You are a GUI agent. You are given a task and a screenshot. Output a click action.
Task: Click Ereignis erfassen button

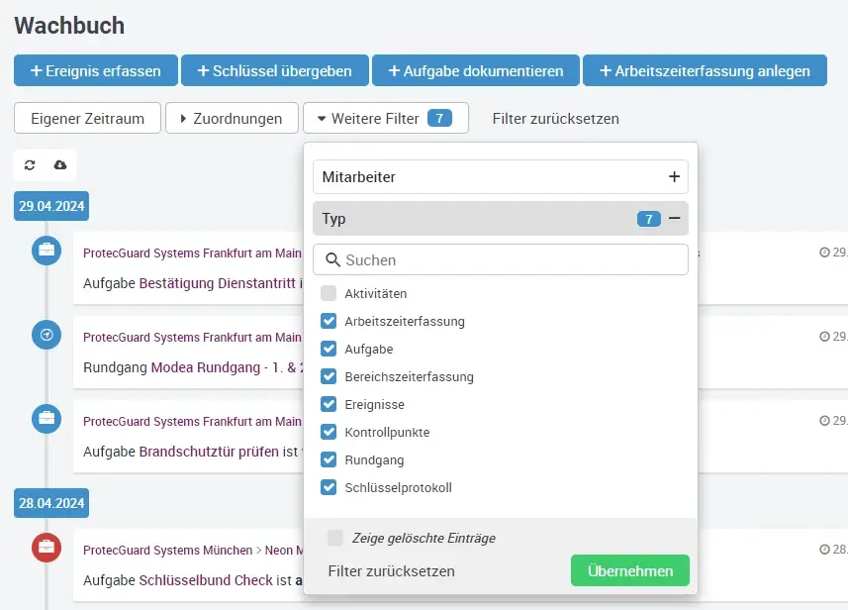click(x=95, y=71)
